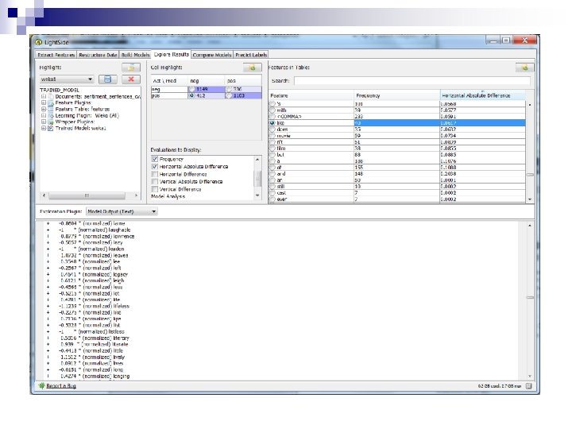
Task: Expand the Documents tree node
Action: pyautogui.click(x=44, y=96)
